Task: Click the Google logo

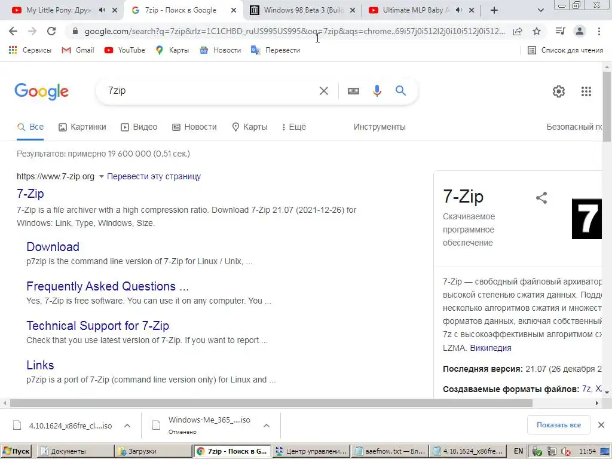Action: (x=41, y=91)
